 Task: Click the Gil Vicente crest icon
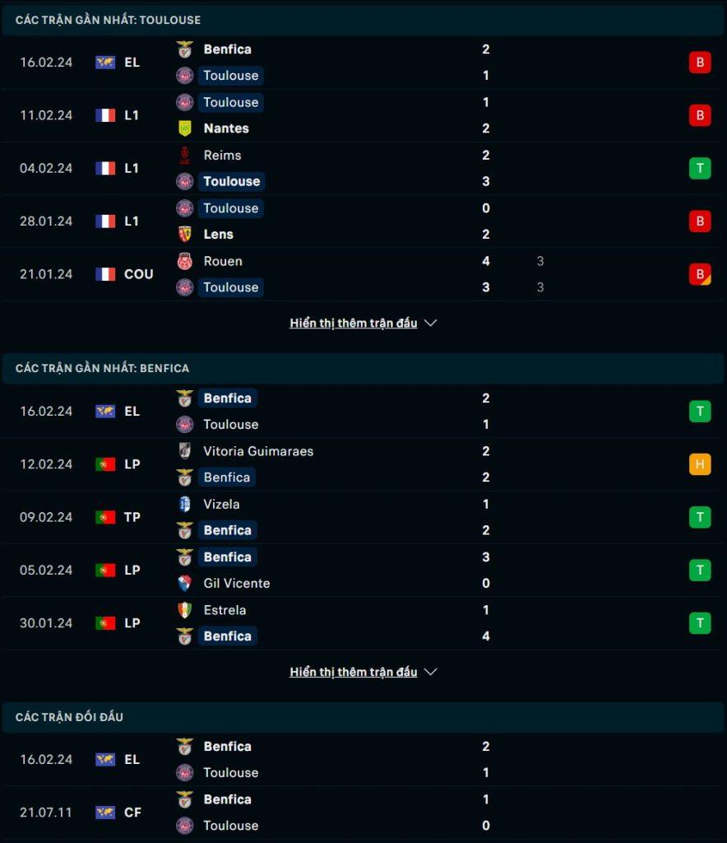point(185,584)
